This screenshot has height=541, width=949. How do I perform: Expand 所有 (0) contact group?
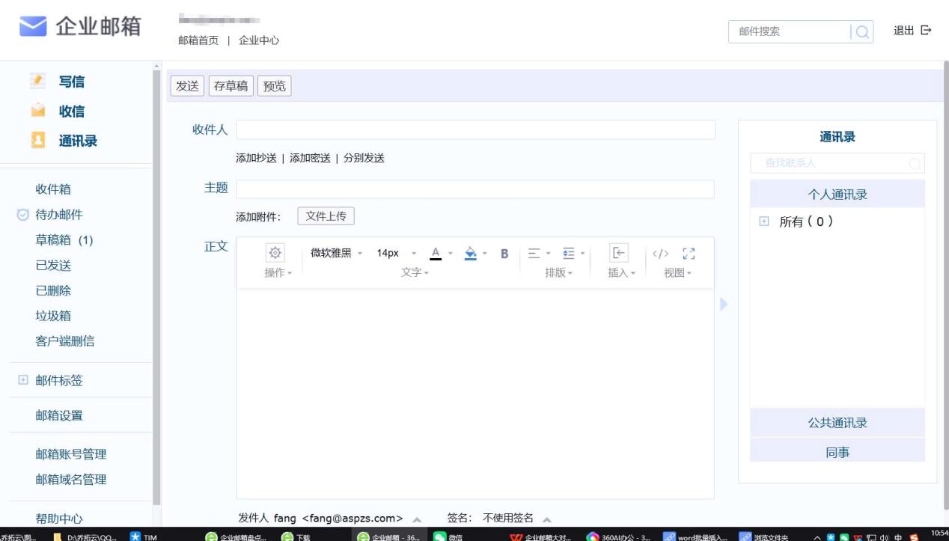(764, 221)
